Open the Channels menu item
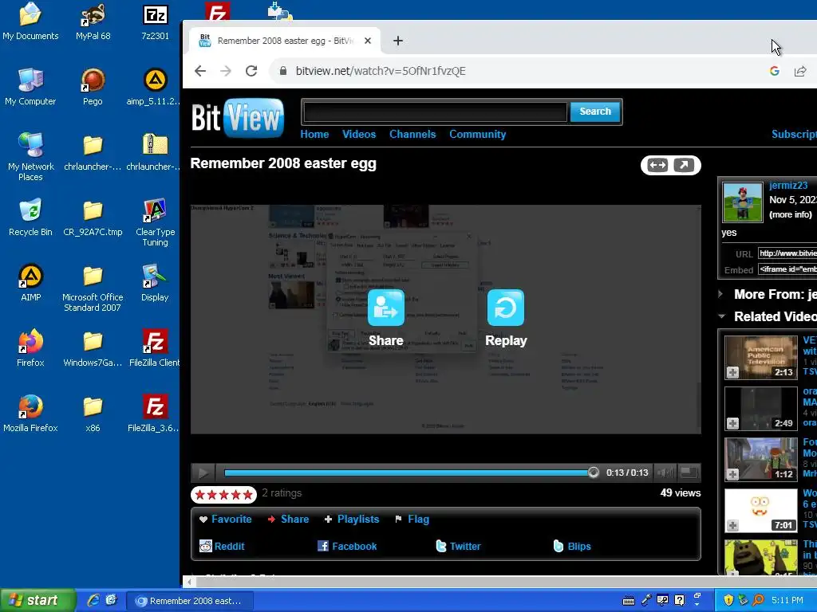 point(412,134)
